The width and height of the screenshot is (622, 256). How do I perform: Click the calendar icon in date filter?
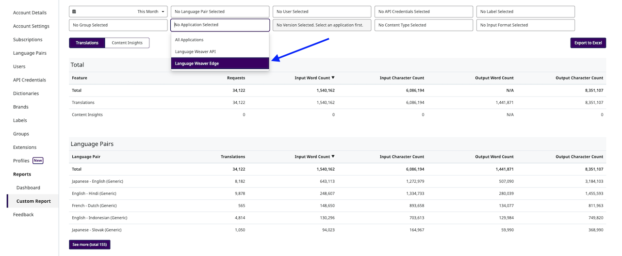point(74,12)
